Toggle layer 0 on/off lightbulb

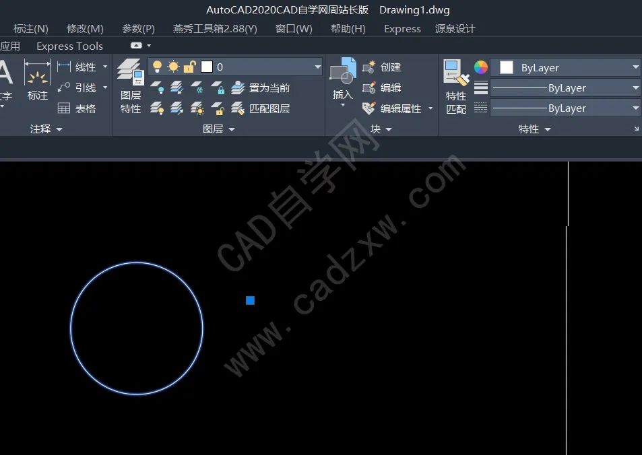pyautogui.click(x=158, y=67)
